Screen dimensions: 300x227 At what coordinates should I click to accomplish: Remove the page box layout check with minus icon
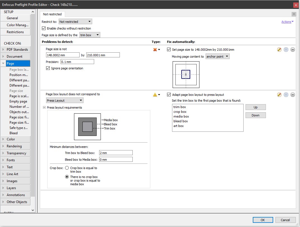click(293, 95)
